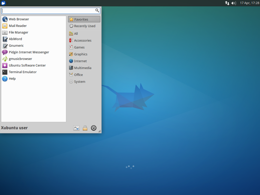260x195 pixels.
Task: Open the Web Browser launcher icon
Action: point(5,19)
